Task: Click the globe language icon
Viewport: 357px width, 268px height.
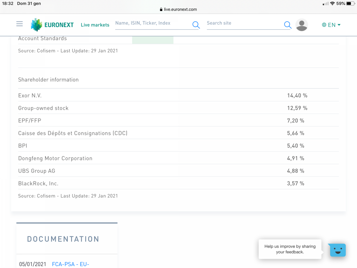Action: coord(324,25)
